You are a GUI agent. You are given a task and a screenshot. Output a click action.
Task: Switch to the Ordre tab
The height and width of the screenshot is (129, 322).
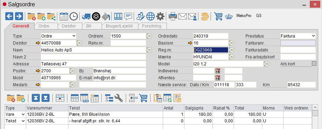tap(44, 26)
